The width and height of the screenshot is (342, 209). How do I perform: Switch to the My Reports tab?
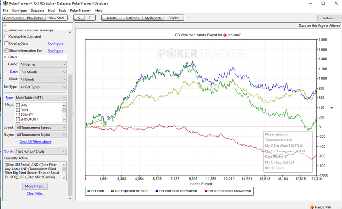click(x=153, y=18)
